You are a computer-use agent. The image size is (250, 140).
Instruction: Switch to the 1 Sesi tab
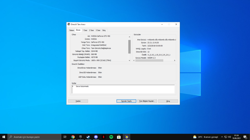tap(85, 30)
